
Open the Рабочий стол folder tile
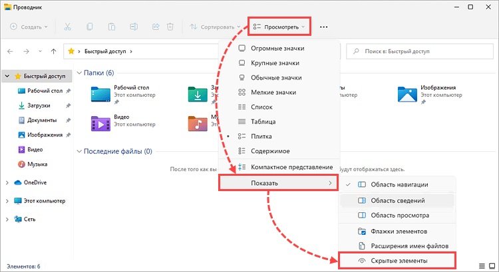coord(123,95)
